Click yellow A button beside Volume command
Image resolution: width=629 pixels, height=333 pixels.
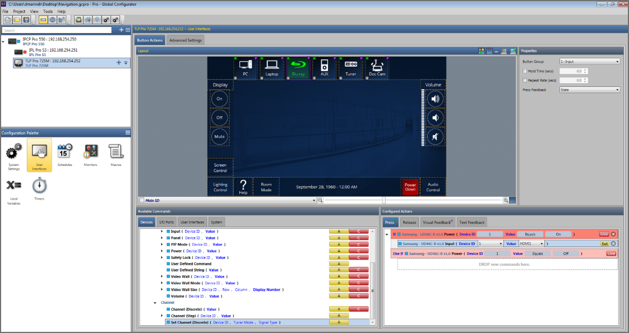(x=339, y=296)
